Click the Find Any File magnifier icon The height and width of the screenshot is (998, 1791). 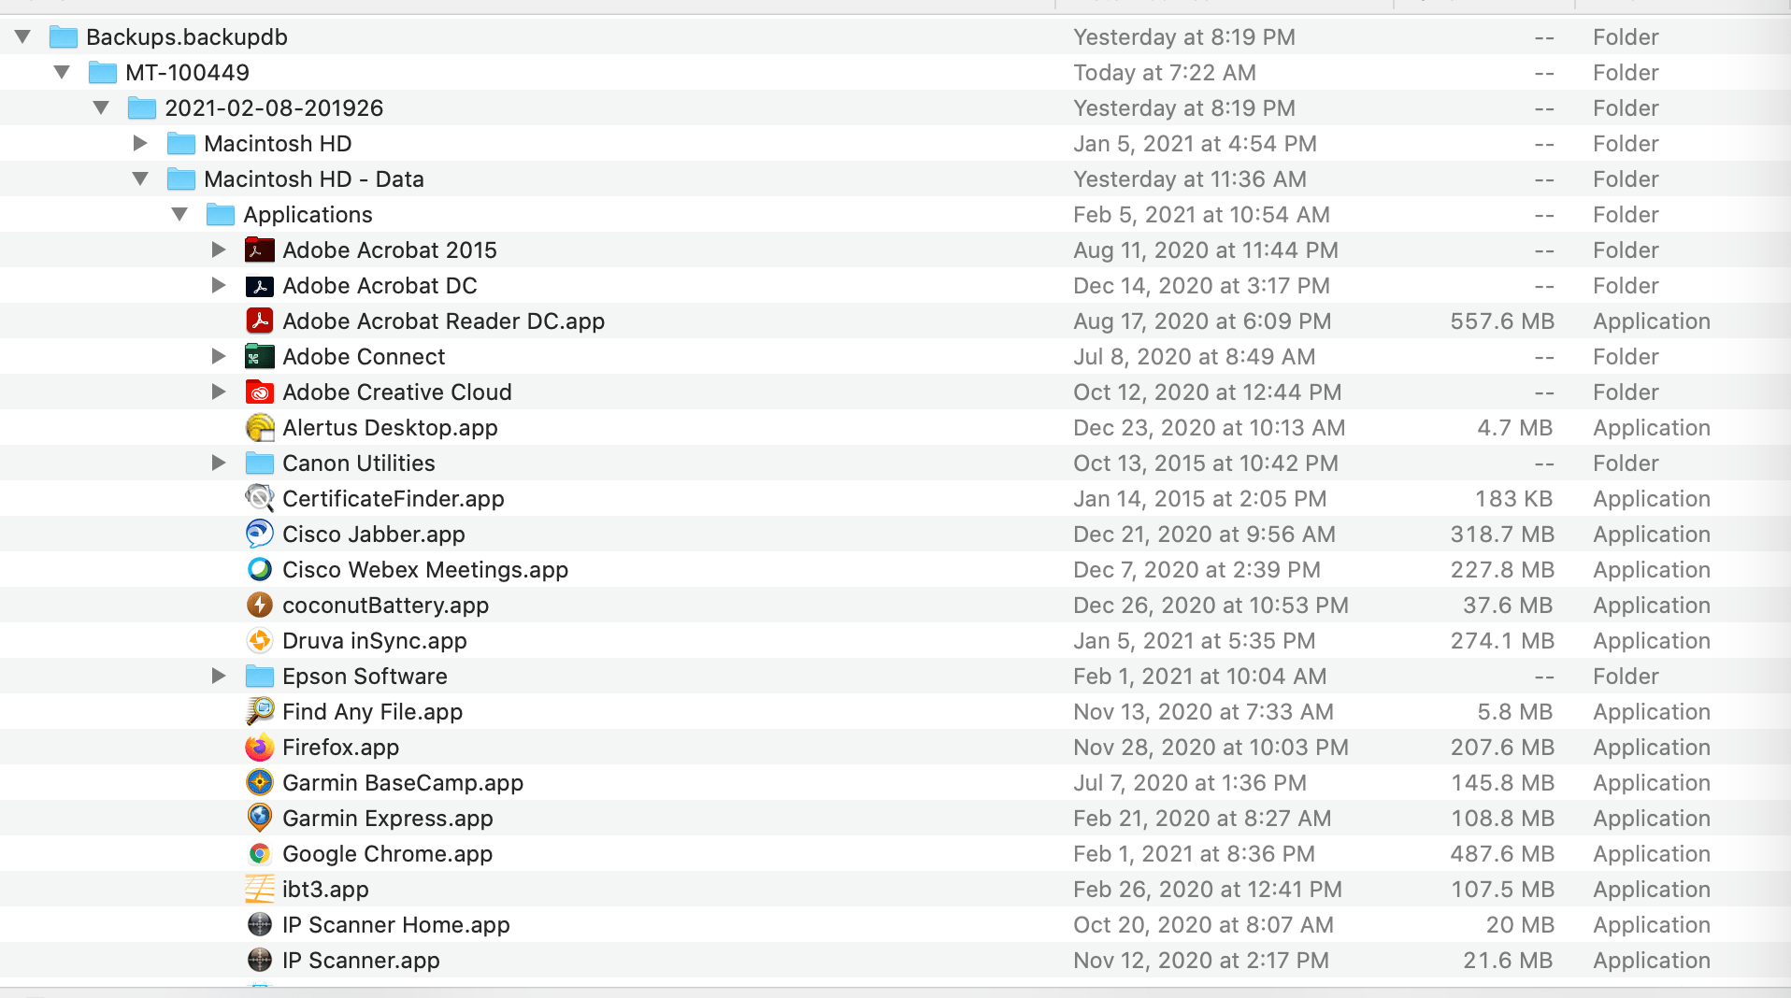[260, 711]
